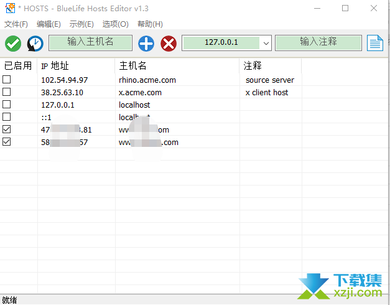Sort by the 注释 column header
The height and width of the screenshot is (305, 390).
click(271, 66)
